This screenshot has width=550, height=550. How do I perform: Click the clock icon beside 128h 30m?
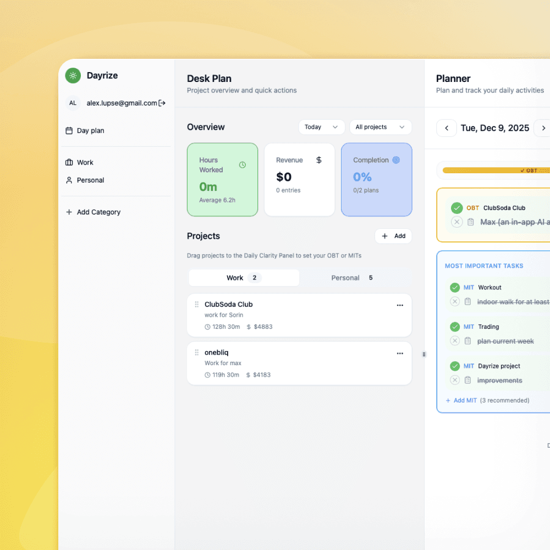(x=208, y=327)
